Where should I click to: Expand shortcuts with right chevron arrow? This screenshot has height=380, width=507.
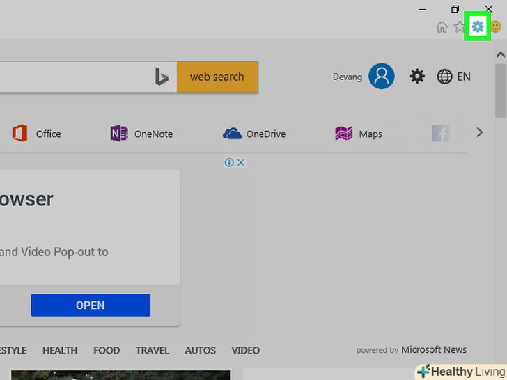click(479, 132)
